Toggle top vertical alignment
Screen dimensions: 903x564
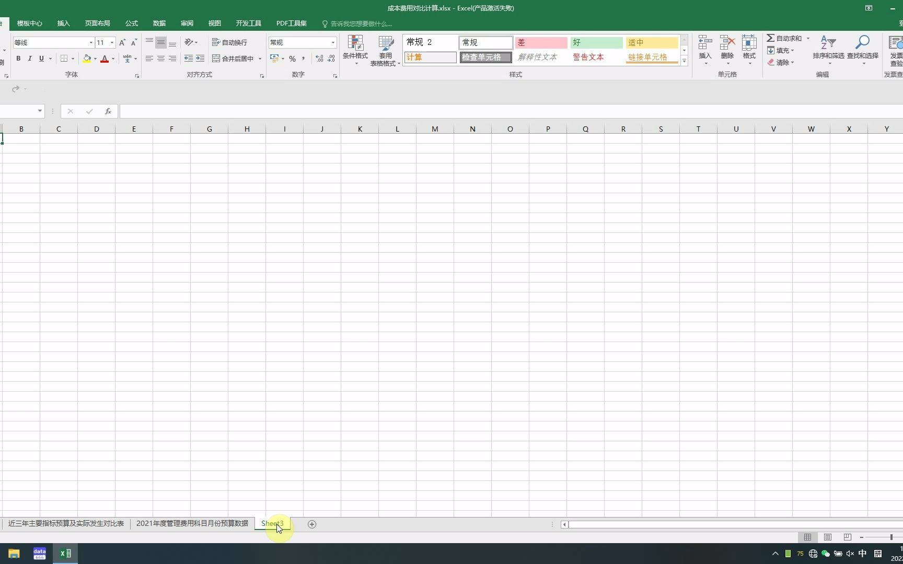[149, 42]
